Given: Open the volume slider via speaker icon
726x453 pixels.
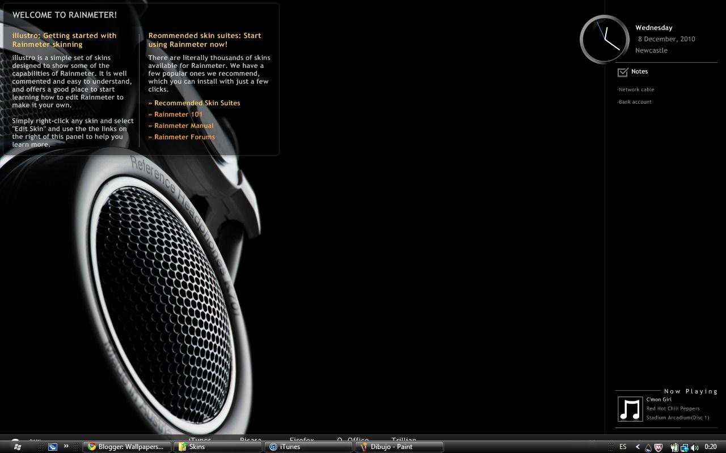Looking at the screenshot, I should pyautogui.click(x=694, y=447).
